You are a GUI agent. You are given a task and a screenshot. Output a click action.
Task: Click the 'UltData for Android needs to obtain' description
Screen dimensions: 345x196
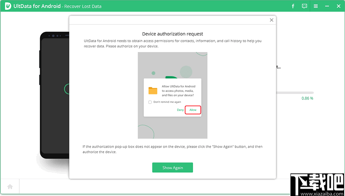pos(172,44)
